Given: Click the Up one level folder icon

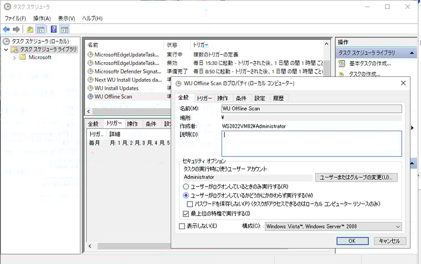Looking at the screenshot, I should (x=30, y=29).
